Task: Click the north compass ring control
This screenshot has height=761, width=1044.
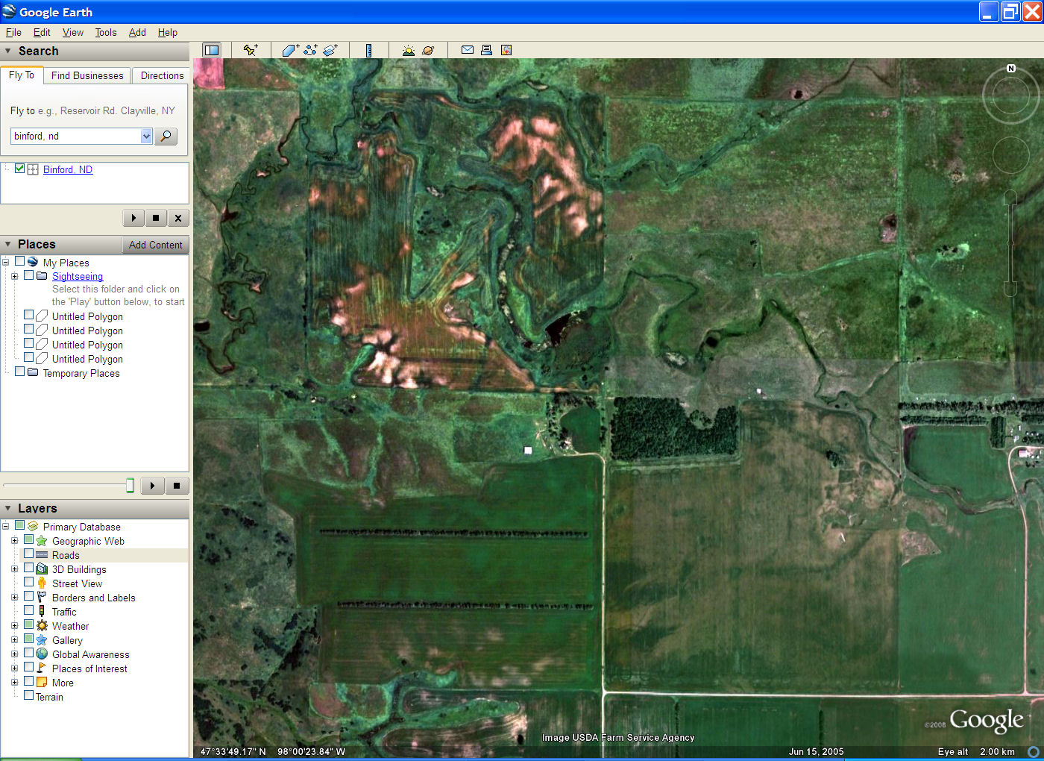Action: [1010, 95]
